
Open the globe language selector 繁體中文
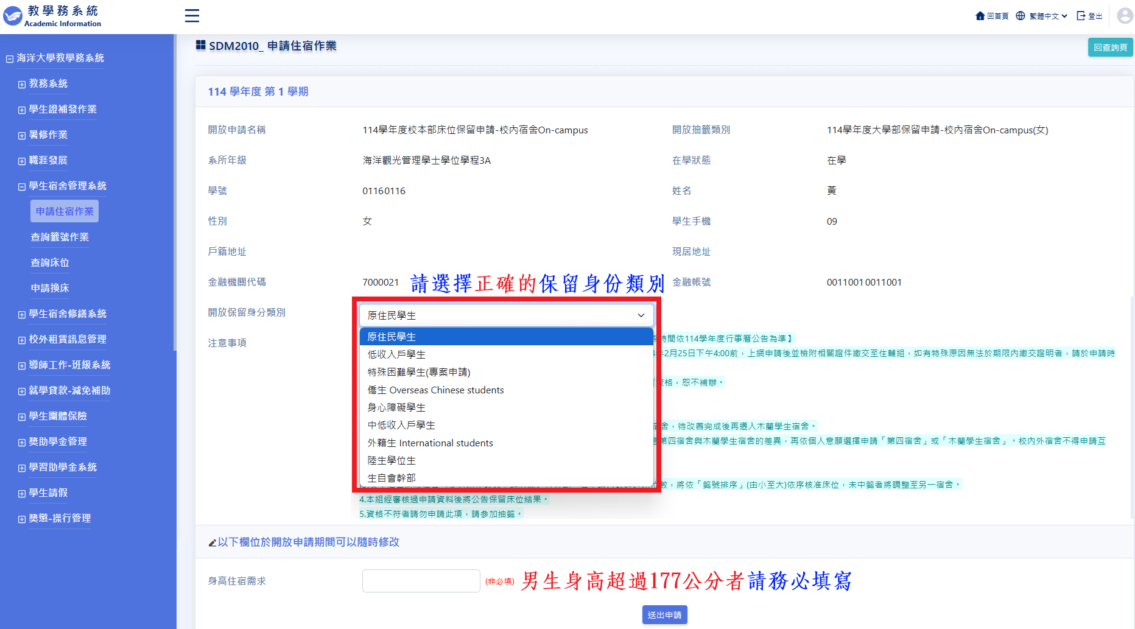click(1042, 16)
